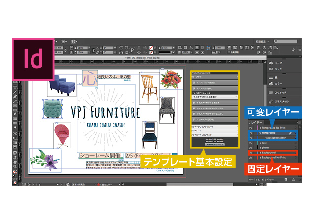Open the パッケージとしてアップロード row
The image size is (318, 217).
[215, 127]
